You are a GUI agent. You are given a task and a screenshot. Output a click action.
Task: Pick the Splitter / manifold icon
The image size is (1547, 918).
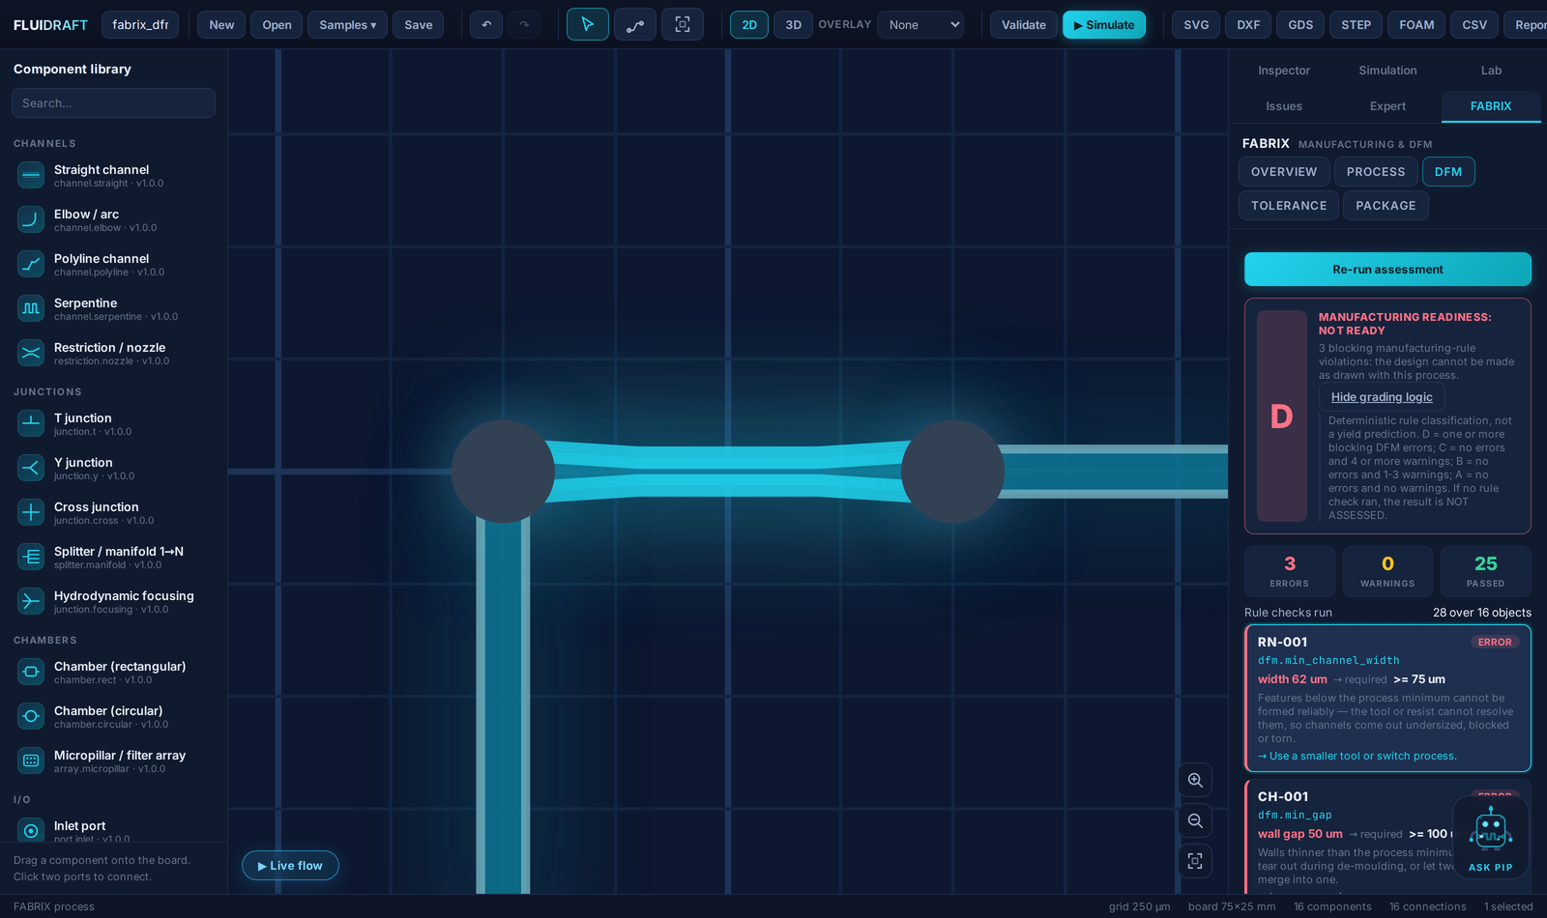coord(31,557)
